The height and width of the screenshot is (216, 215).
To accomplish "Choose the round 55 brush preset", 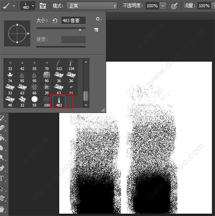I will [34, 102].
